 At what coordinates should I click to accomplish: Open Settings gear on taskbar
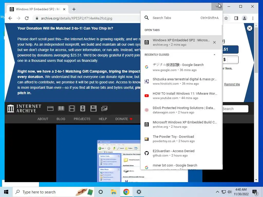[139, 192]
